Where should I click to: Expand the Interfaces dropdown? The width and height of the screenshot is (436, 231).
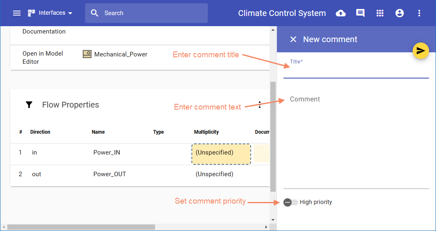point(50,13)
